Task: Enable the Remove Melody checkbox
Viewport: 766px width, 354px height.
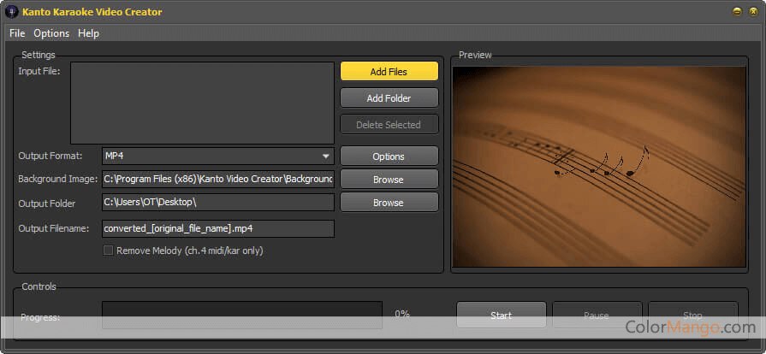Action: pyautogui.click(x=108, y=251)
